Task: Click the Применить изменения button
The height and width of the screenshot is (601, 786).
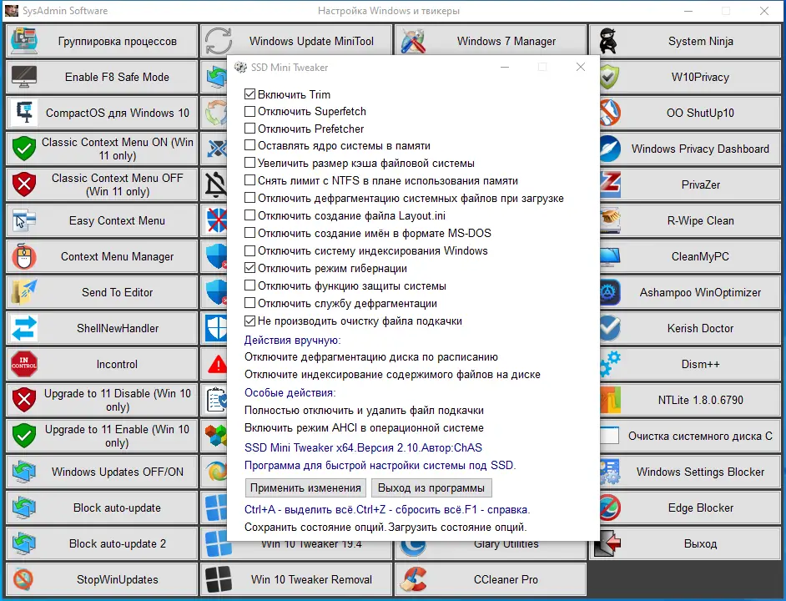Action: coord(305,487)
